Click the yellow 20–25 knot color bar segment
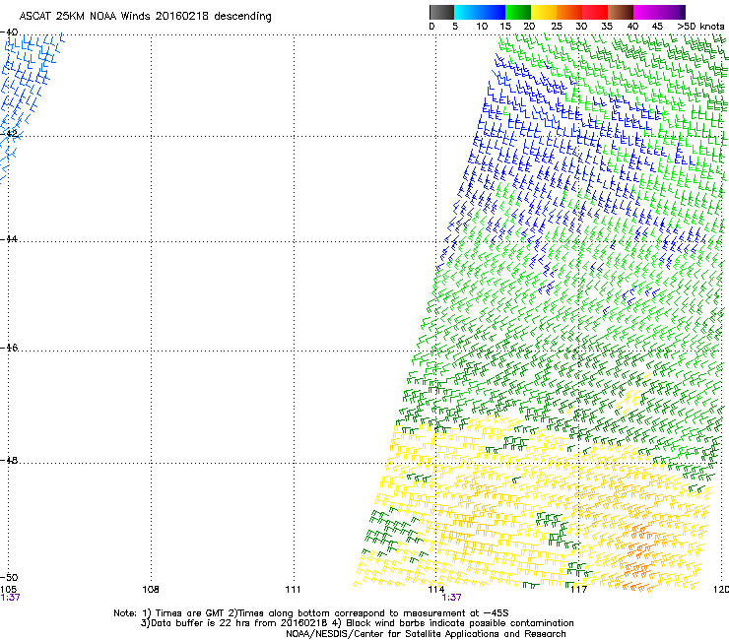This screenshot has width=729, height=640. tap(544, 12)
